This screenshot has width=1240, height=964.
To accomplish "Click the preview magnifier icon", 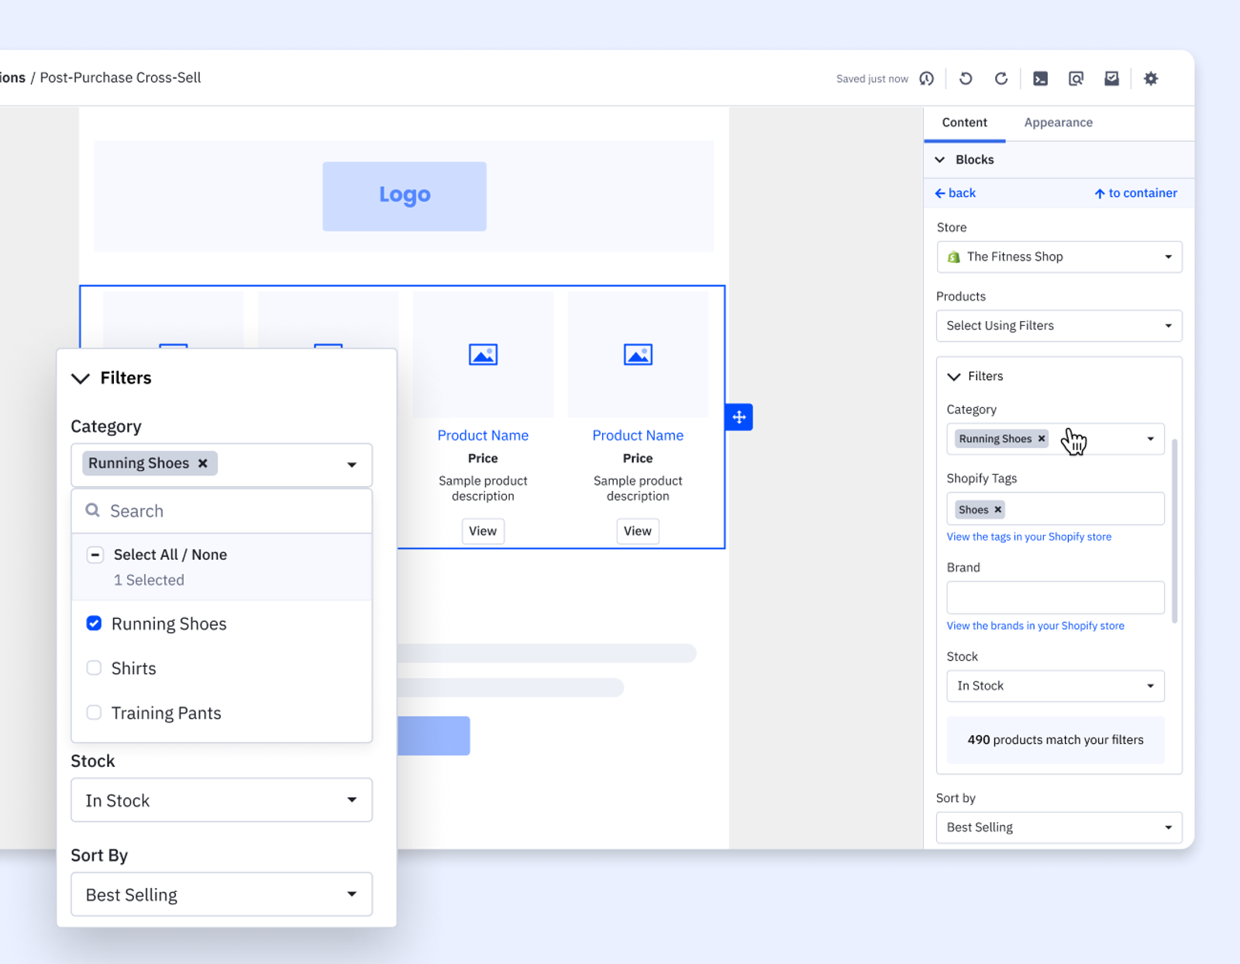I will click(1076, 78).
